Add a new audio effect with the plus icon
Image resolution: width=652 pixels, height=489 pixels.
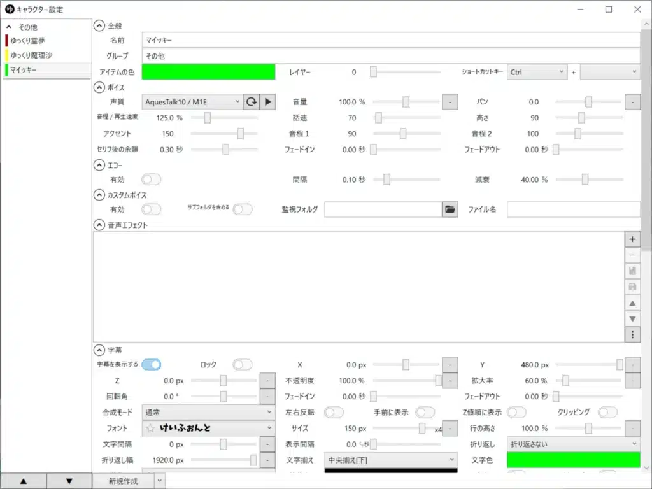[x=632, y=239]
